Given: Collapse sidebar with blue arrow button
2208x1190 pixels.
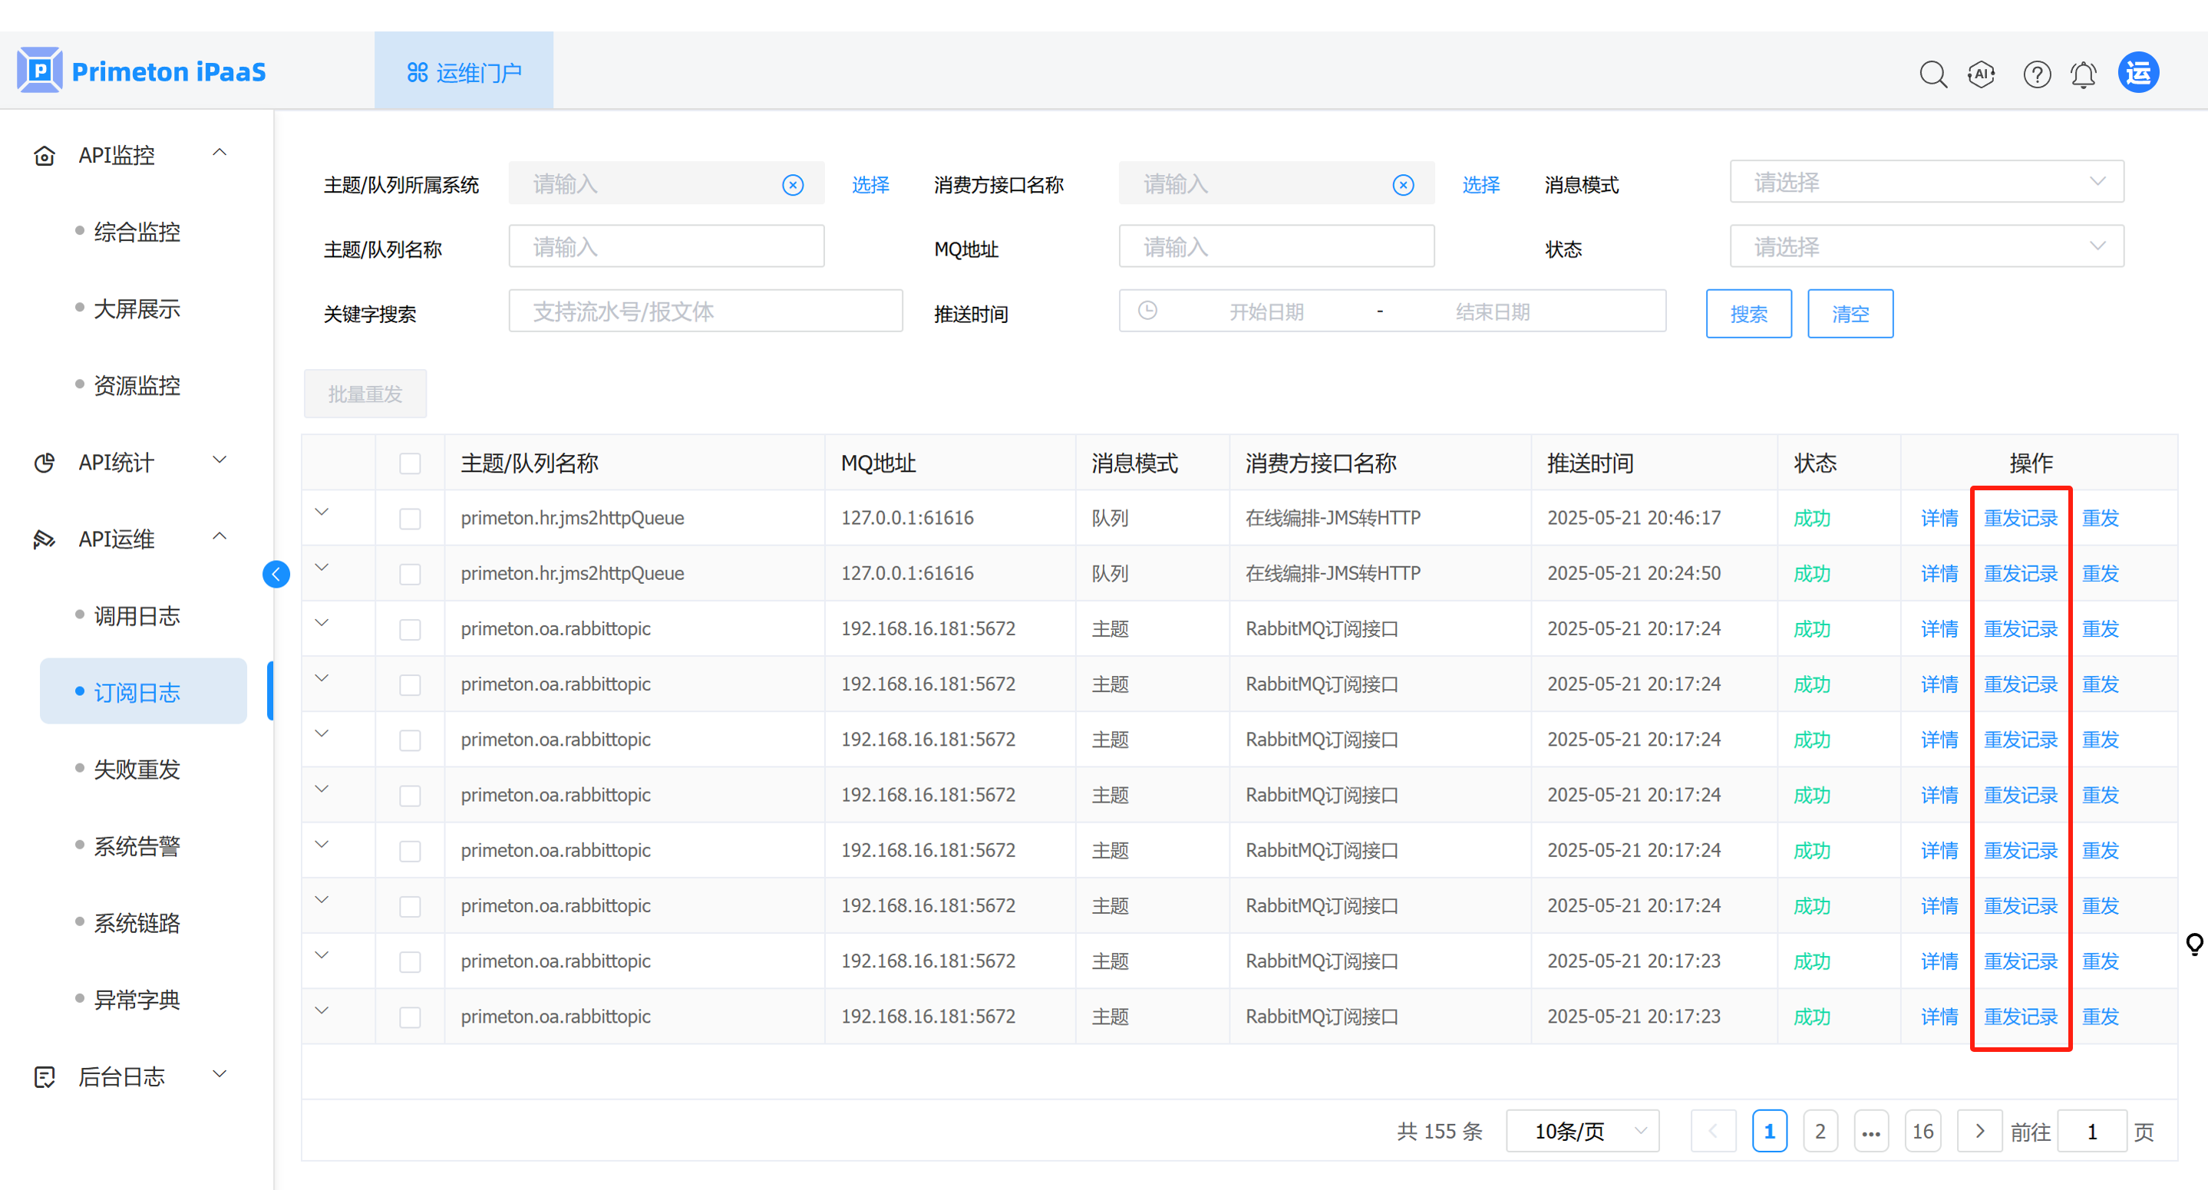Looking at the screenshot, I should pos(276,573).
